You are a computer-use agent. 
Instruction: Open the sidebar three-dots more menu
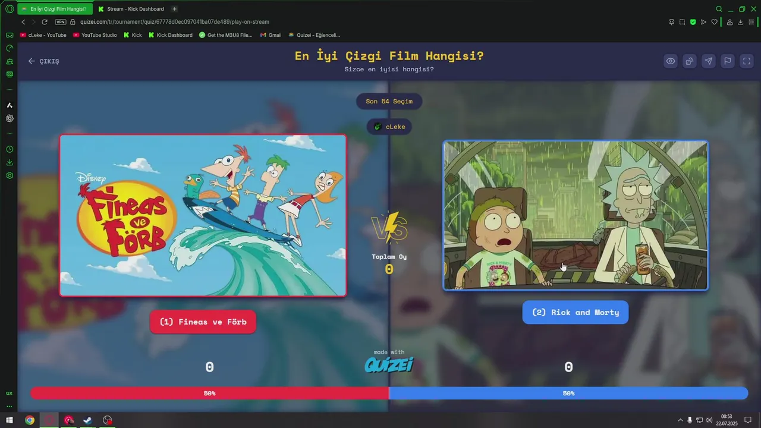[9, 407]
